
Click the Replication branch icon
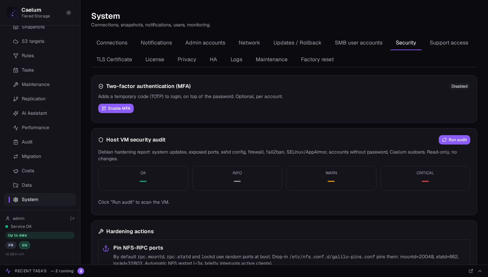[x=16, y=99]
